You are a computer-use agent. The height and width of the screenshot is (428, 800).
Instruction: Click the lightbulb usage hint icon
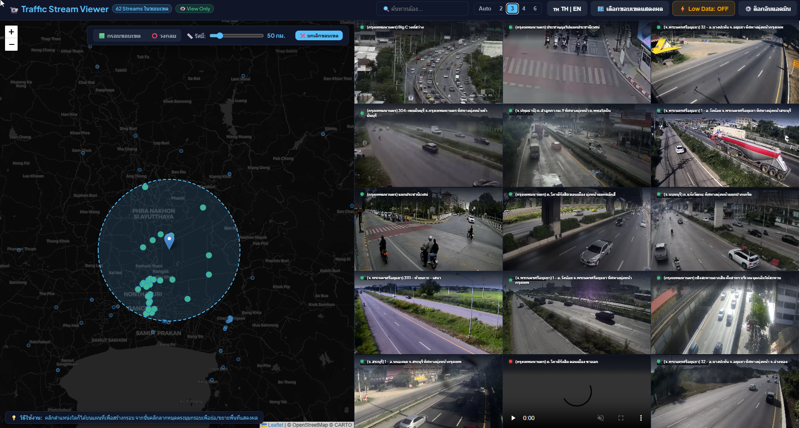click(13, 418)
